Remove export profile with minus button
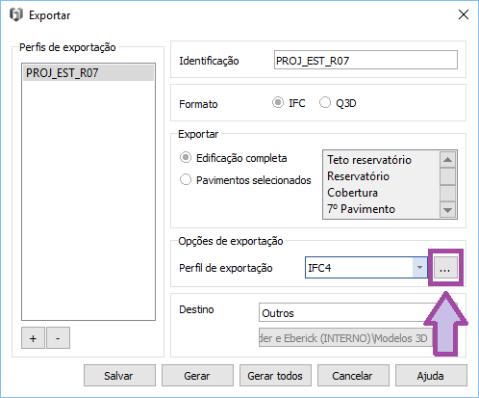The height and width of the screenshot is (398, 479). (58, 338)
